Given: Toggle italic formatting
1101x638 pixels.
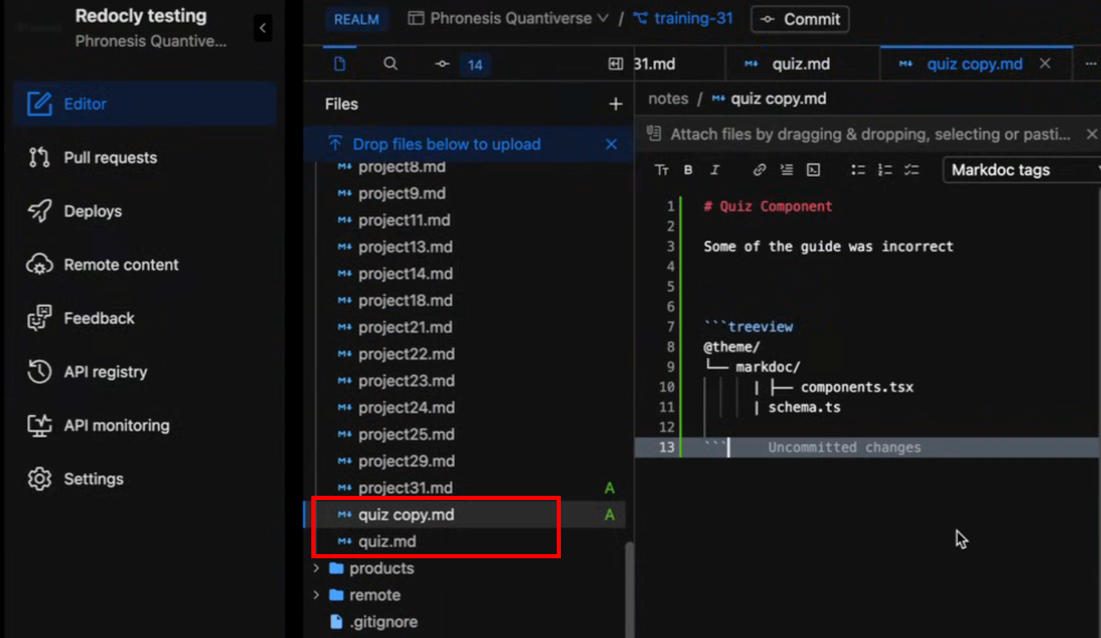Looking at the screenshot, I should 715,170.
